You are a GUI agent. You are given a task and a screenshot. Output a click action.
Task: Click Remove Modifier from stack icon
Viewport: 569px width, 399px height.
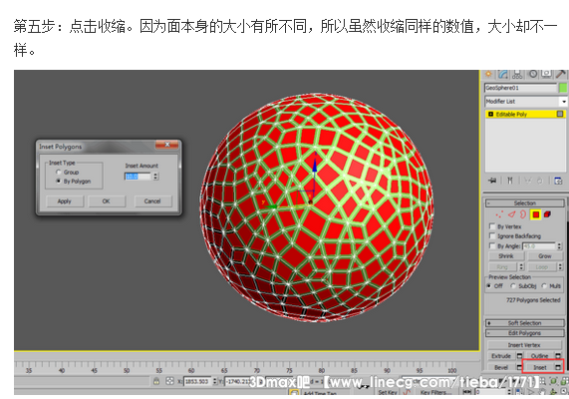(540, 181)
